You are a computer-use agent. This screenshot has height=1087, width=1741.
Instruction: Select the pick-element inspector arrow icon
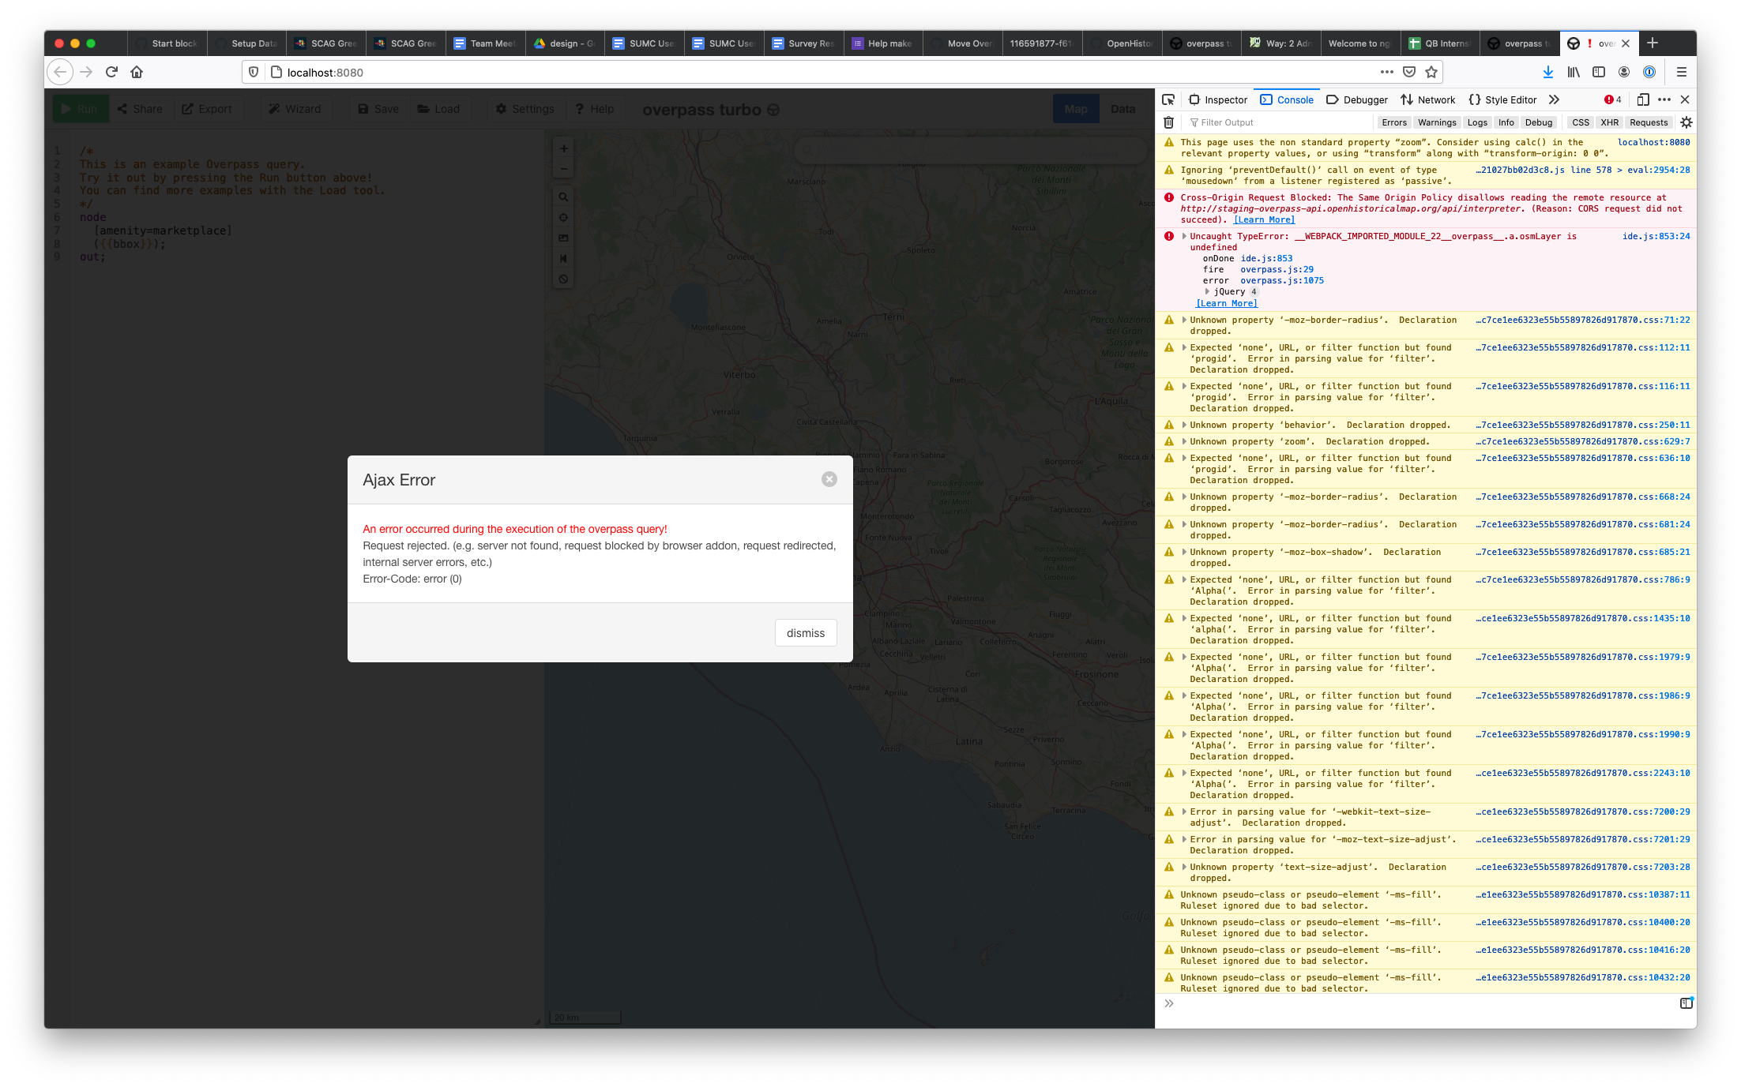pyautogui.click(x=1169, y=99)
